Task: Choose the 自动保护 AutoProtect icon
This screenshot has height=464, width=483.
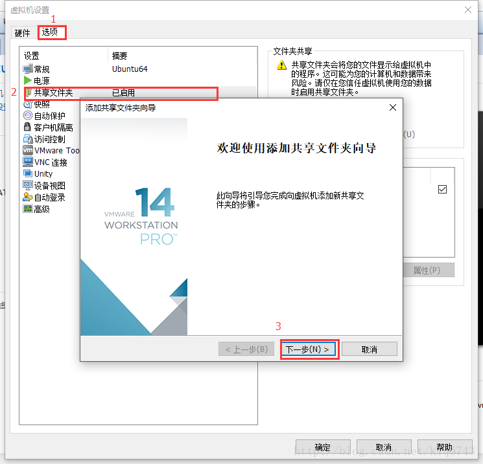Action: click(28, 116)
